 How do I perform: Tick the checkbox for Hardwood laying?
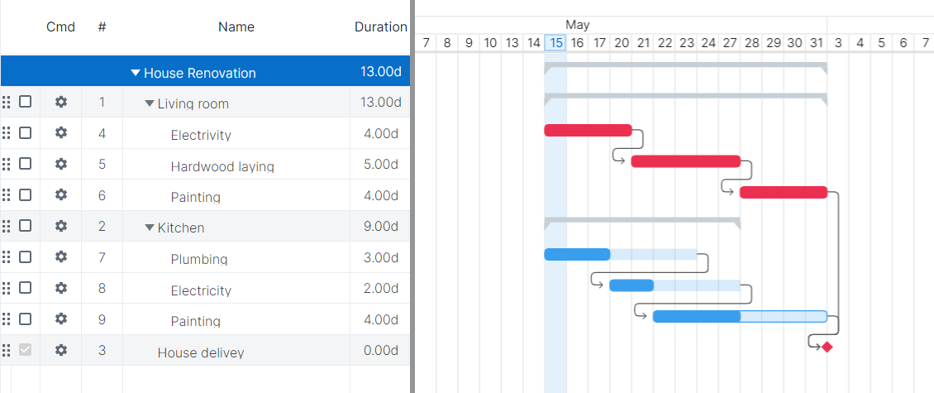click(x=26, y=164)
